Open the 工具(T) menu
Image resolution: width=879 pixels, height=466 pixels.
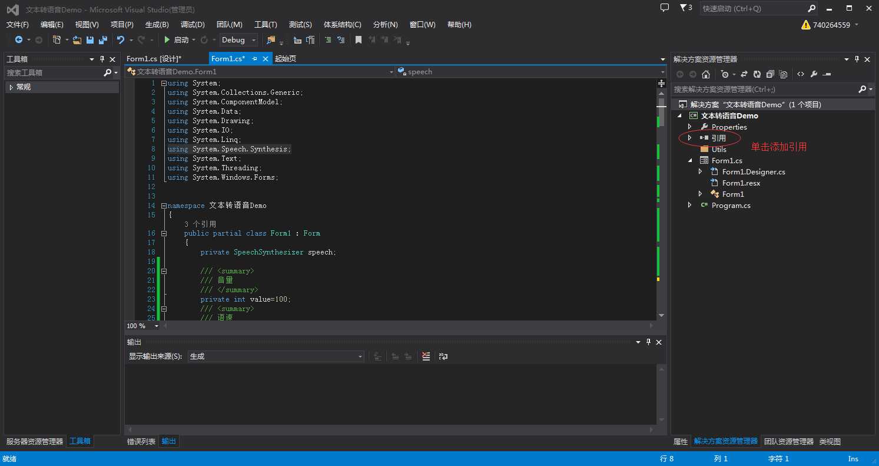click(266, 25)
